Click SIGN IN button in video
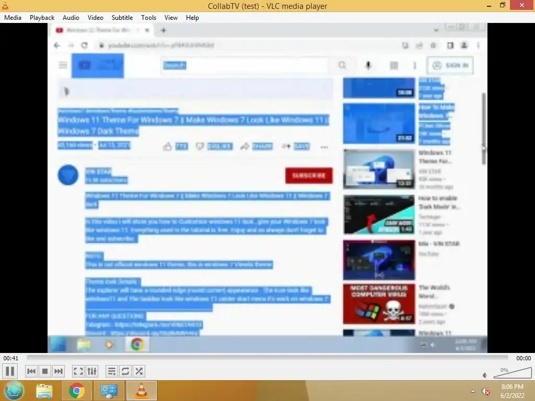535x401 pixels. 450,65
